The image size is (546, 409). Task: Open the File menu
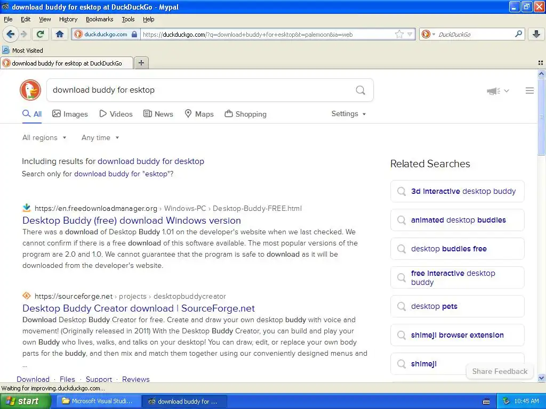click(8, 19)
